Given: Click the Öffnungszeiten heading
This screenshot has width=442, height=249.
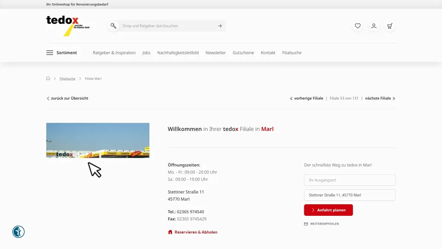Looking at the screenshot, I should [184, 165].
